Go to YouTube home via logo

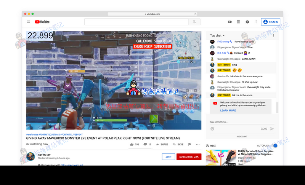[x=42, y=22]
